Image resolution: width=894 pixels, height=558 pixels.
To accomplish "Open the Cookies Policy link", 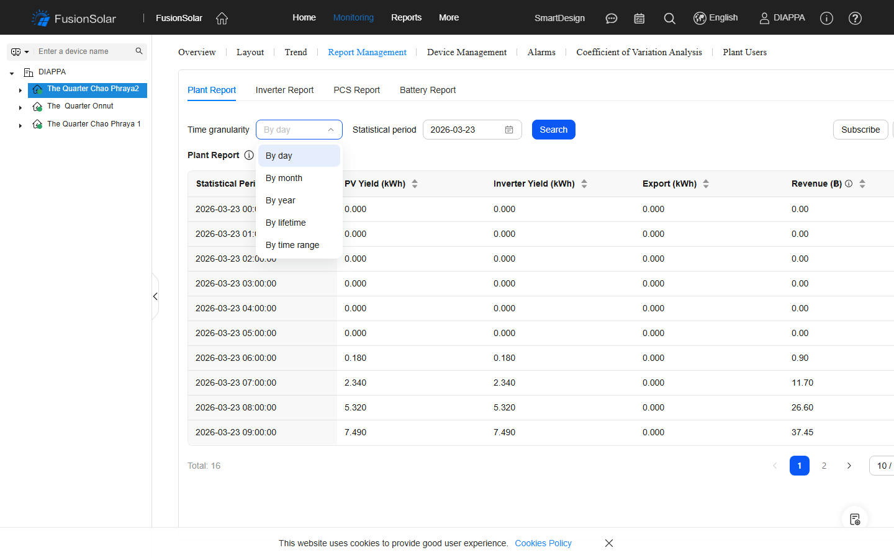I will coord(543,543).
